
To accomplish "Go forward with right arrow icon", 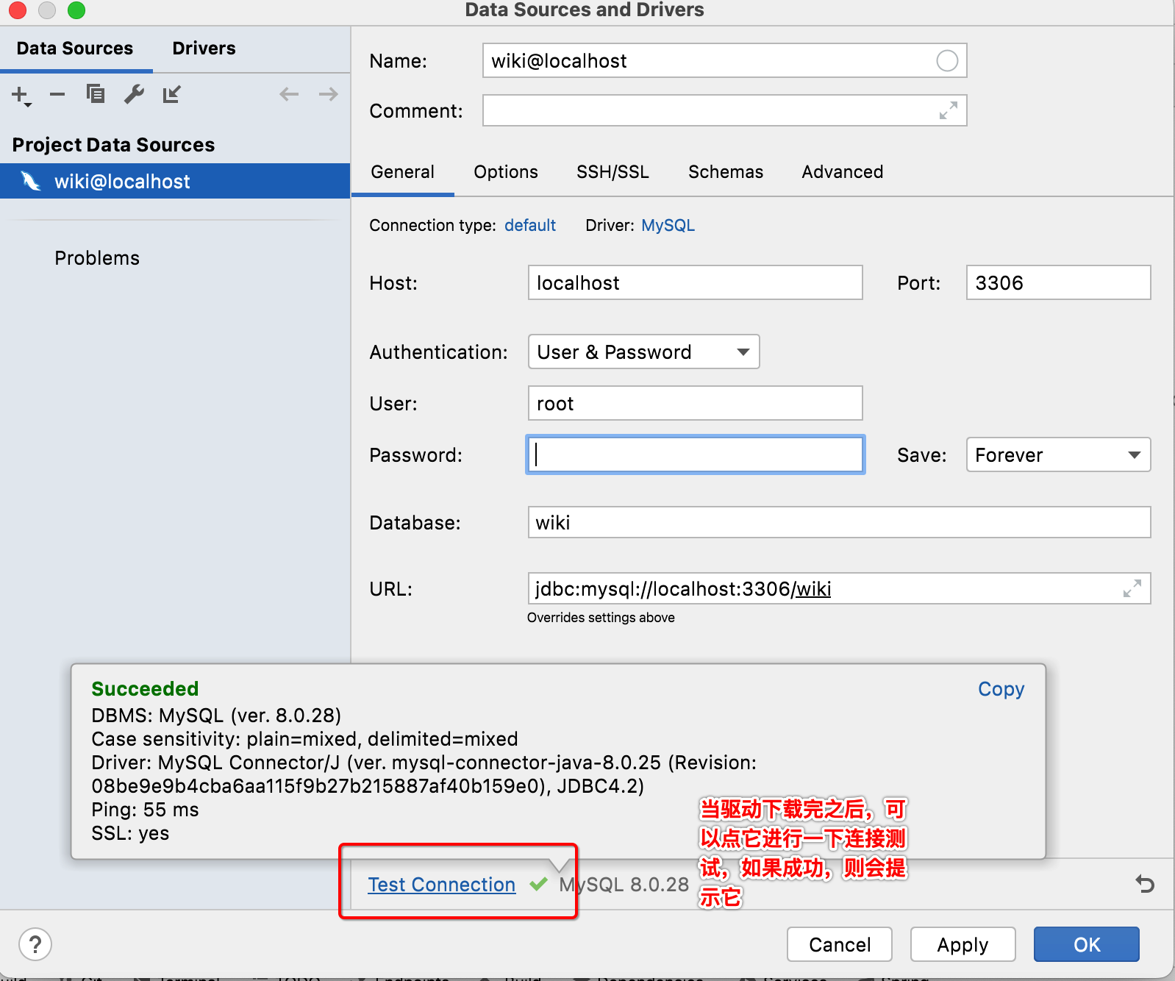I will [328, 94].
